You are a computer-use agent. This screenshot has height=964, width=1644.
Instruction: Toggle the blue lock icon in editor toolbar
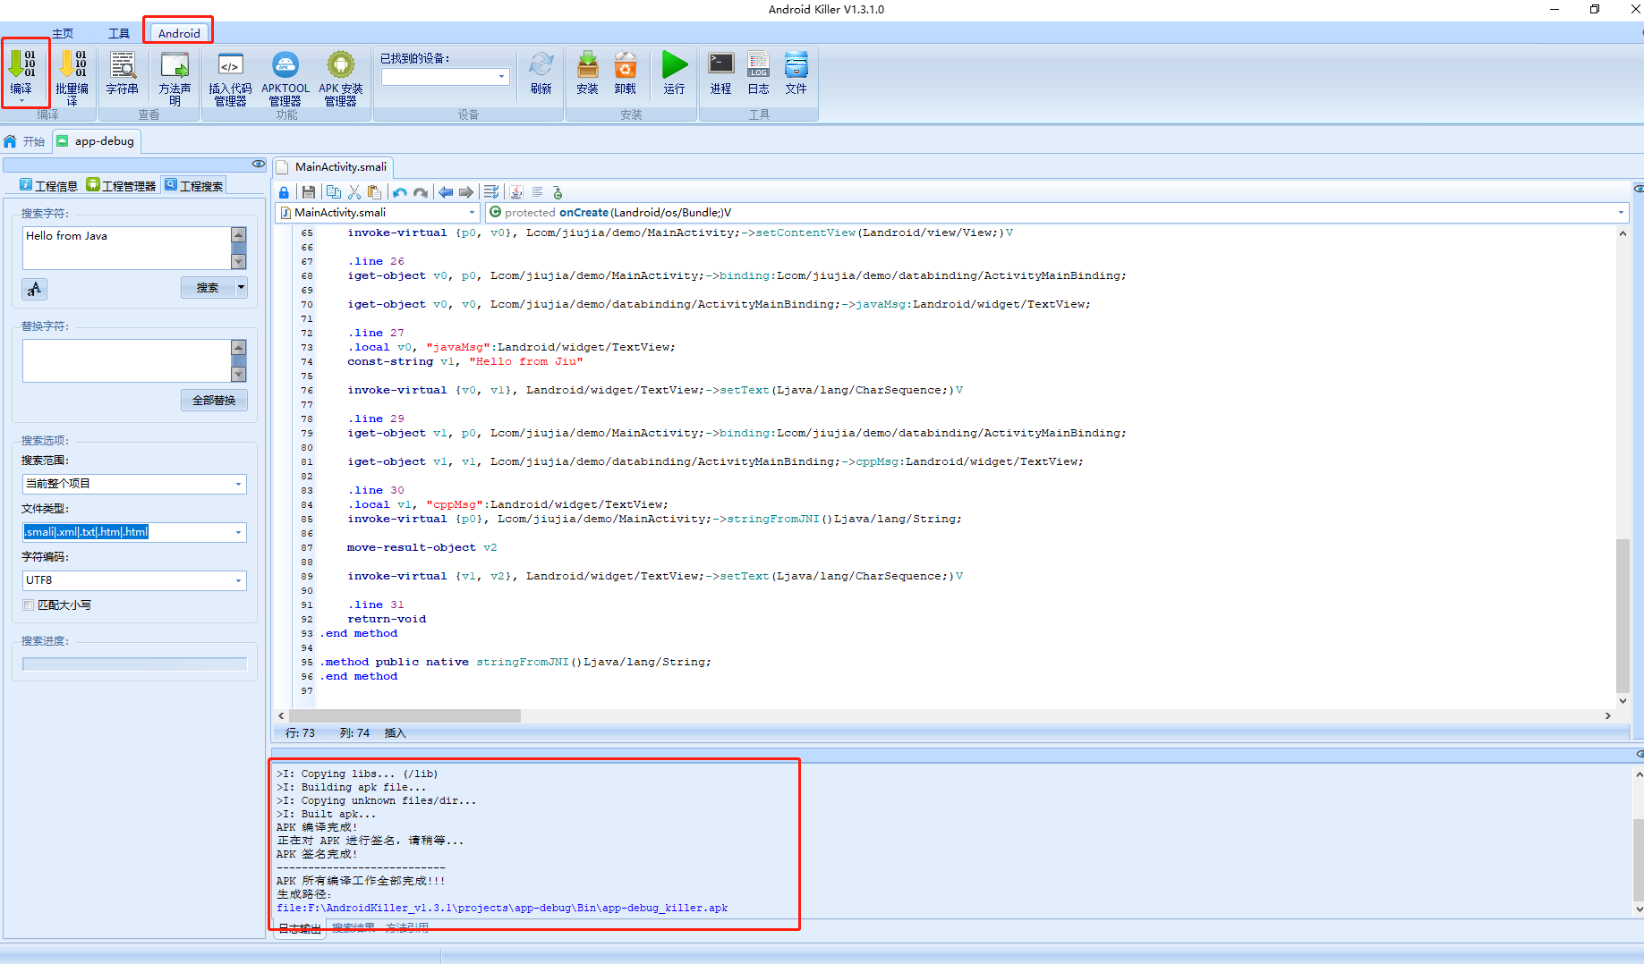[284, 192]
